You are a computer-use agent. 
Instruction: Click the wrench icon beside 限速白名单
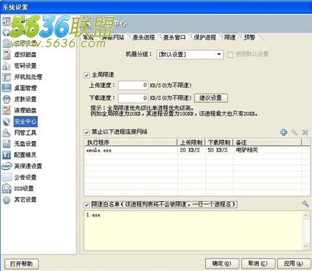pyautogui.click(x=305, y=204)
